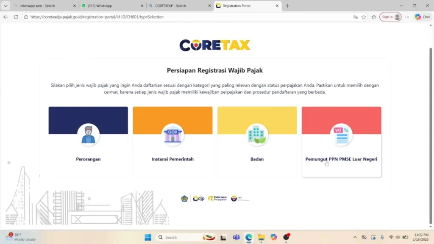Close the (213) WhatsApp tab

[x=142, y=6]
